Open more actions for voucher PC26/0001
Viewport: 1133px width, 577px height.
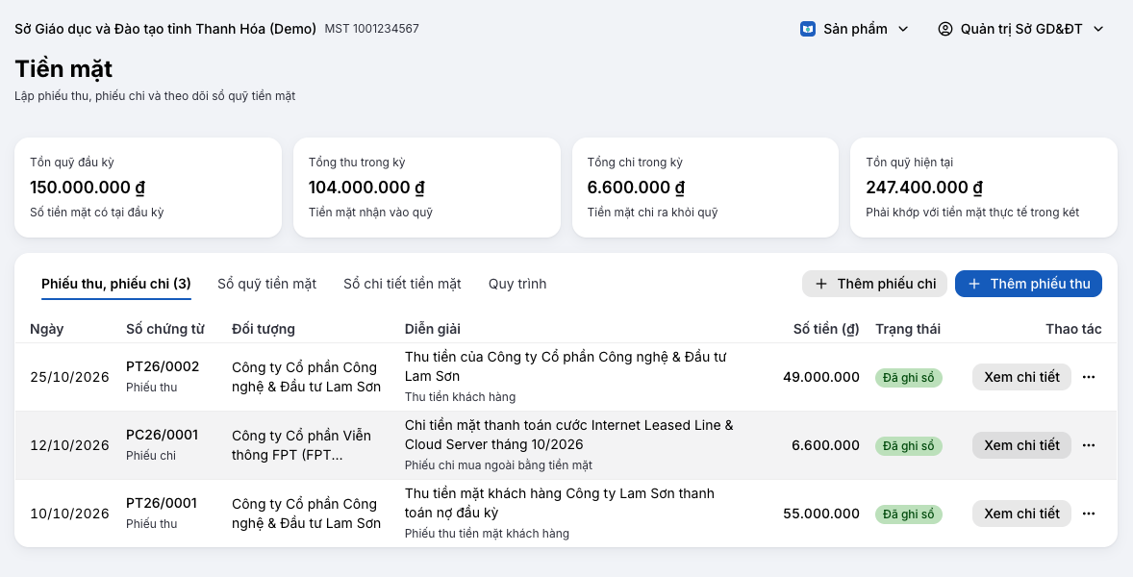[1089, 445]
